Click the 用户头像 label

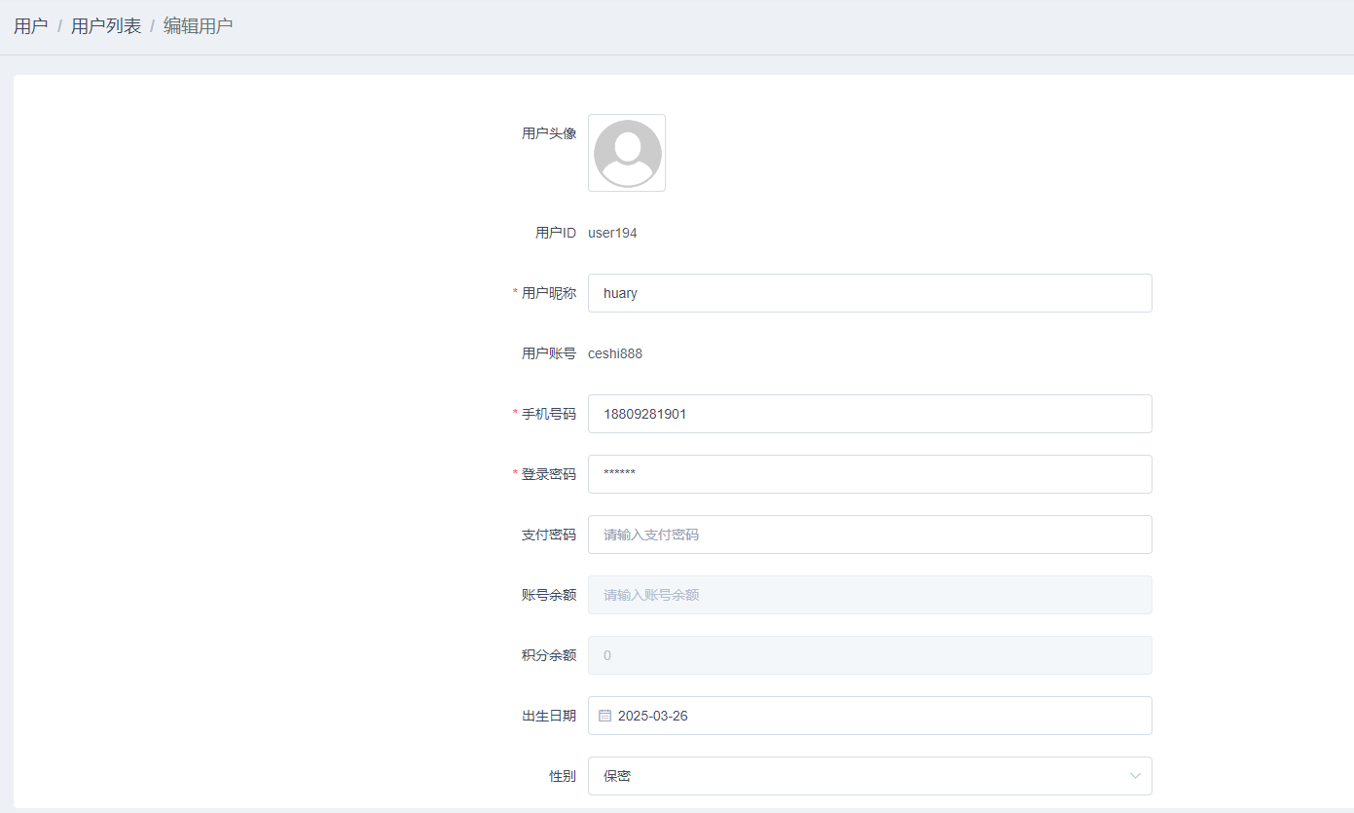click(549, 133)
